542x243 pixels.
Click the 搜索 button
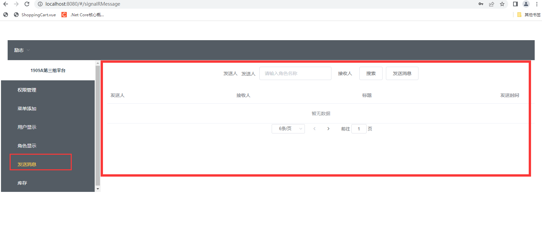point(371,73)
